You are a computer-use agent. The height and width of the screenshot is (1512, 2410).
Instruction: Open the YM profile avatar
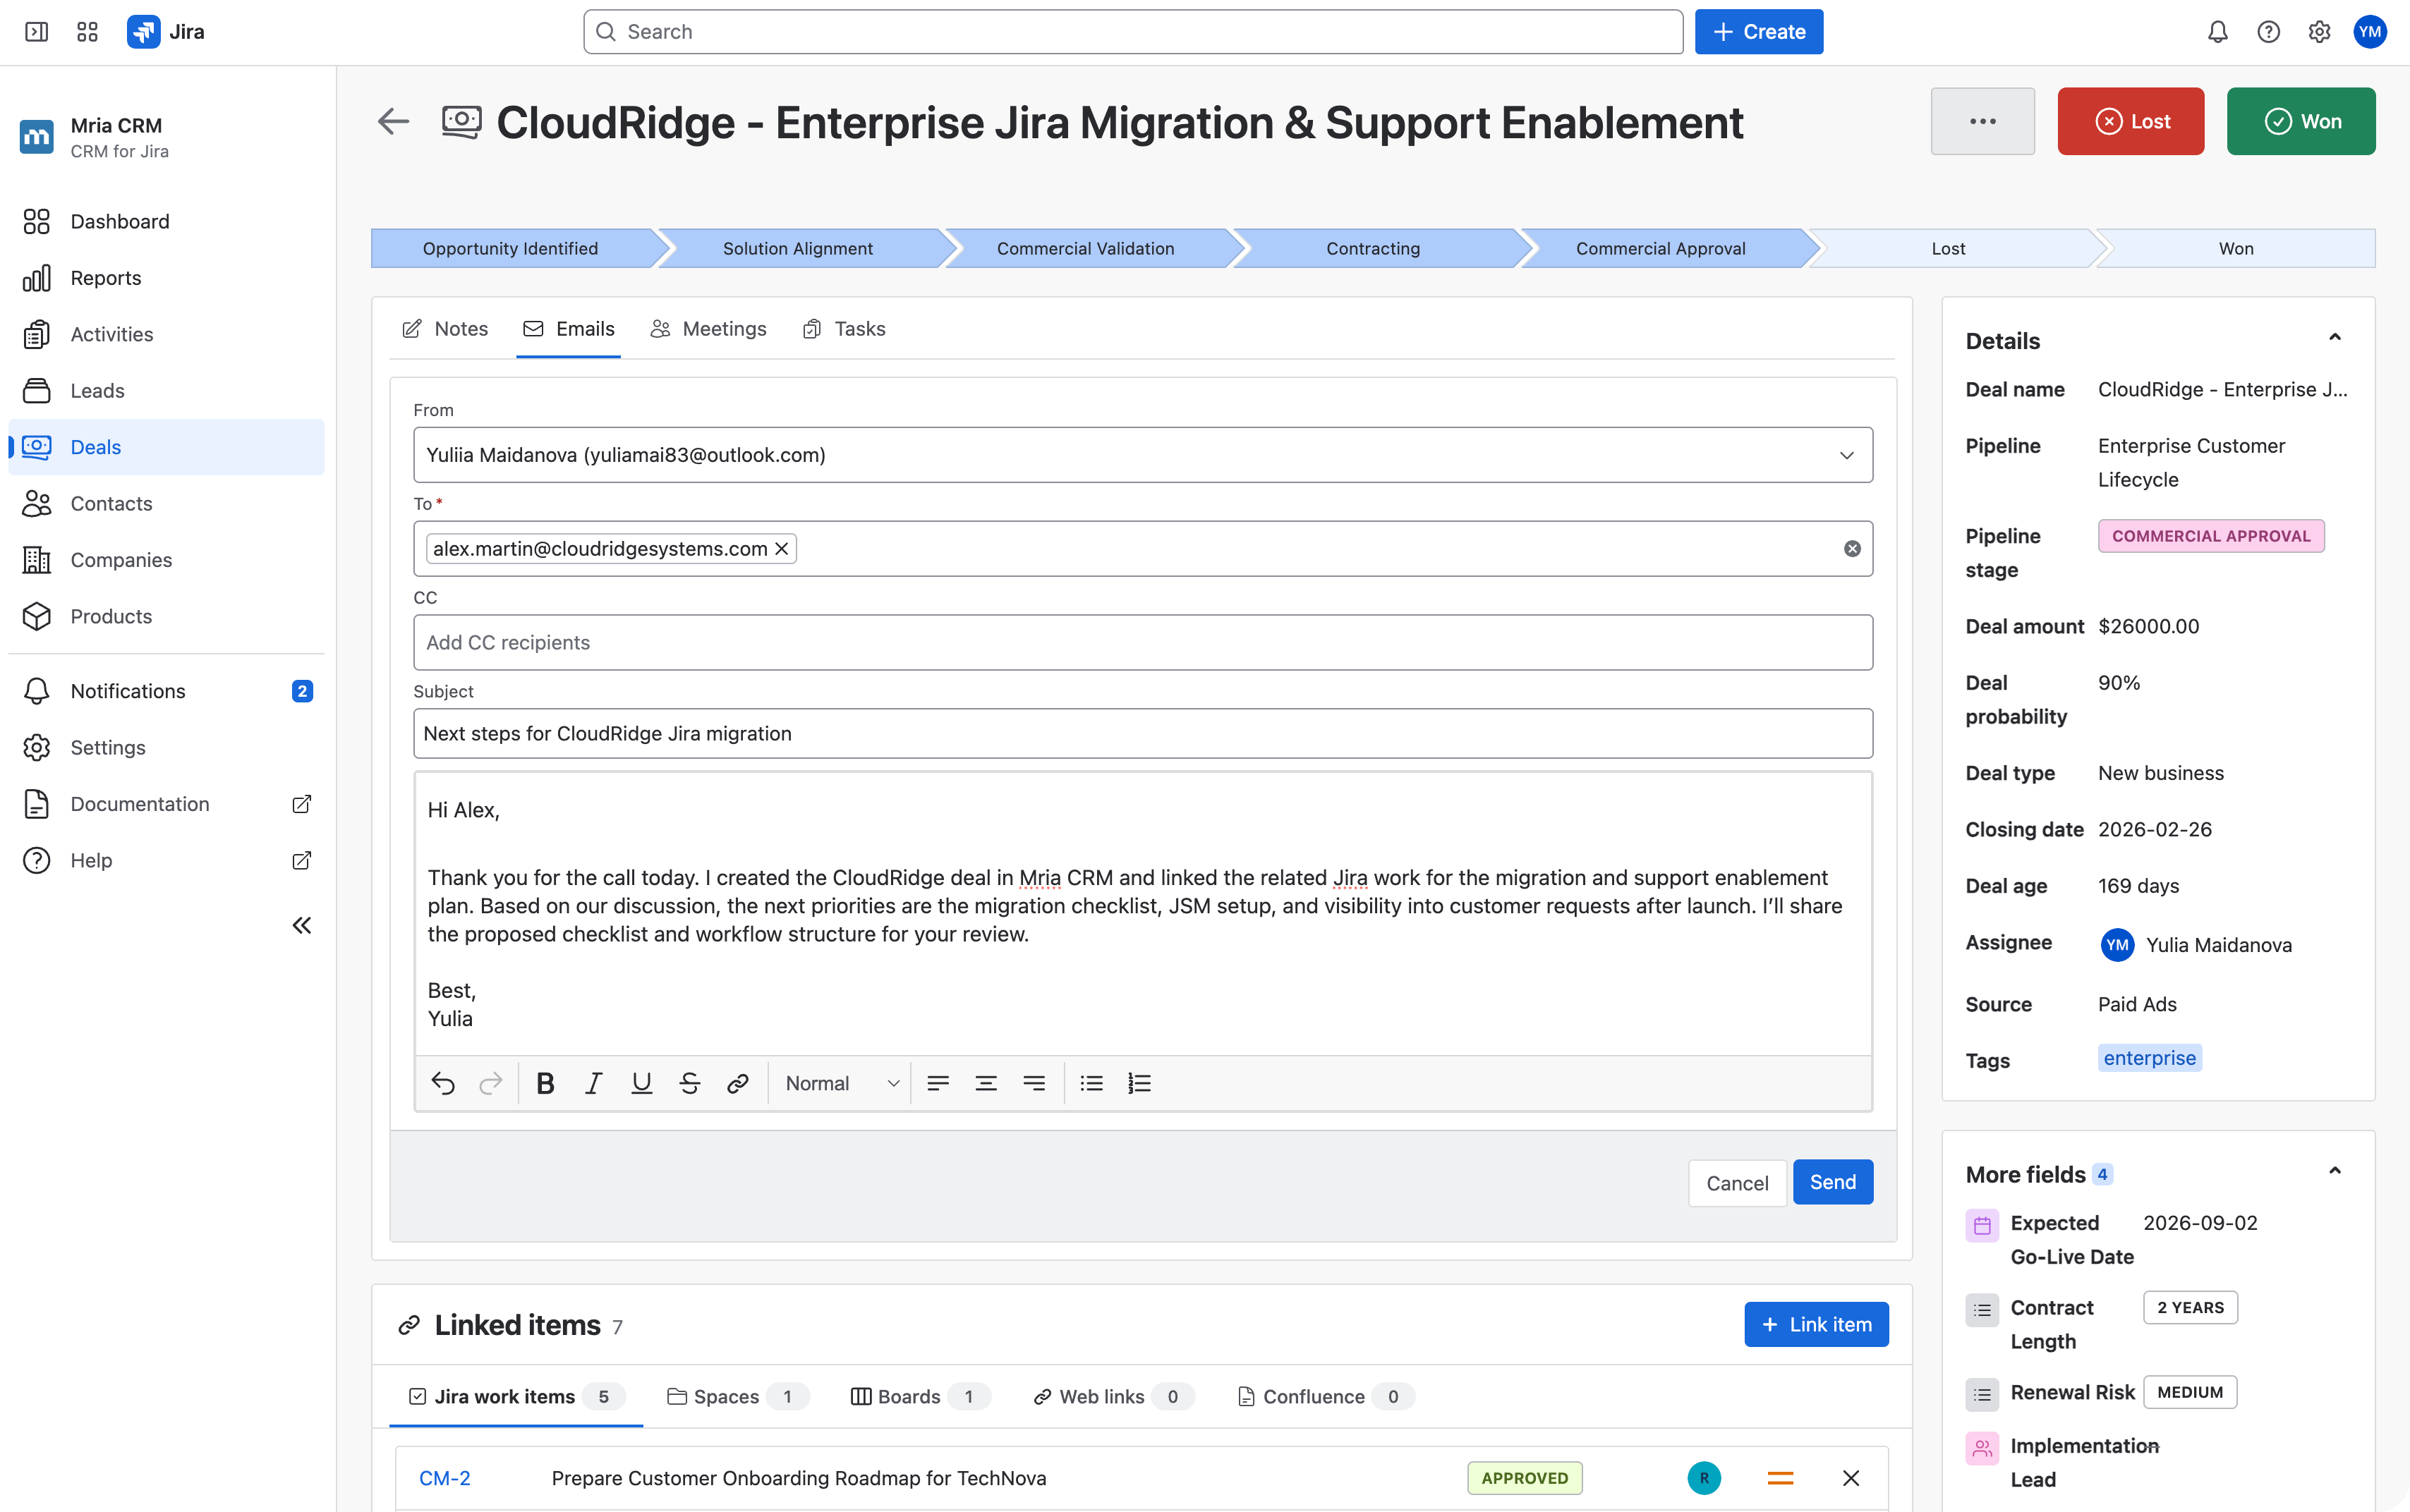coord(2370,32)
